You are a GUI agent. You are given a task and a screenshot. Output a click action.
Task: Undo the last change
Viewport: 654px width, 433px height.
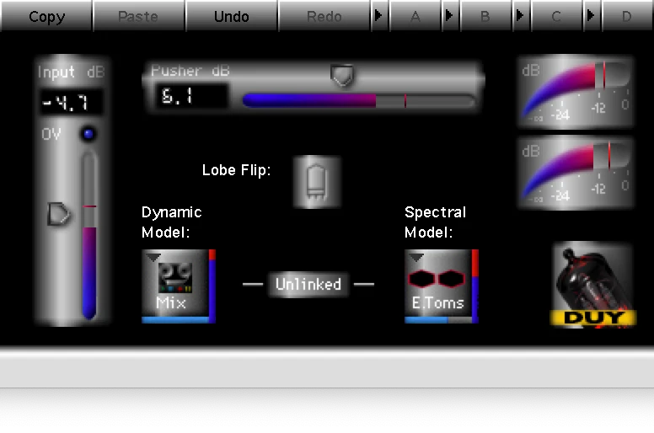(232, 16)
